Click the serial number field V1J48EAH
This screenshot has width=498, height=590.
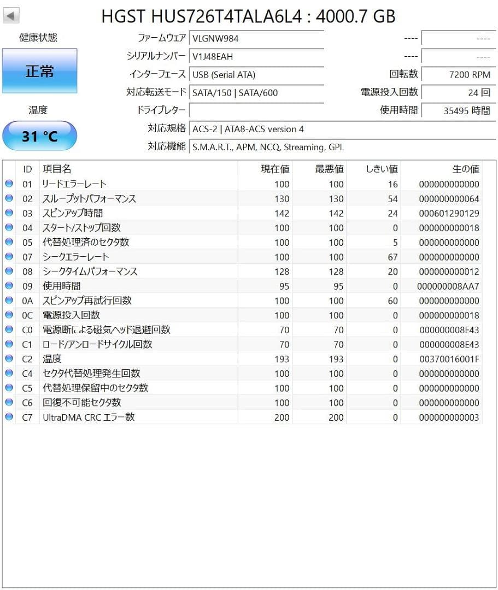pos(257,56)
